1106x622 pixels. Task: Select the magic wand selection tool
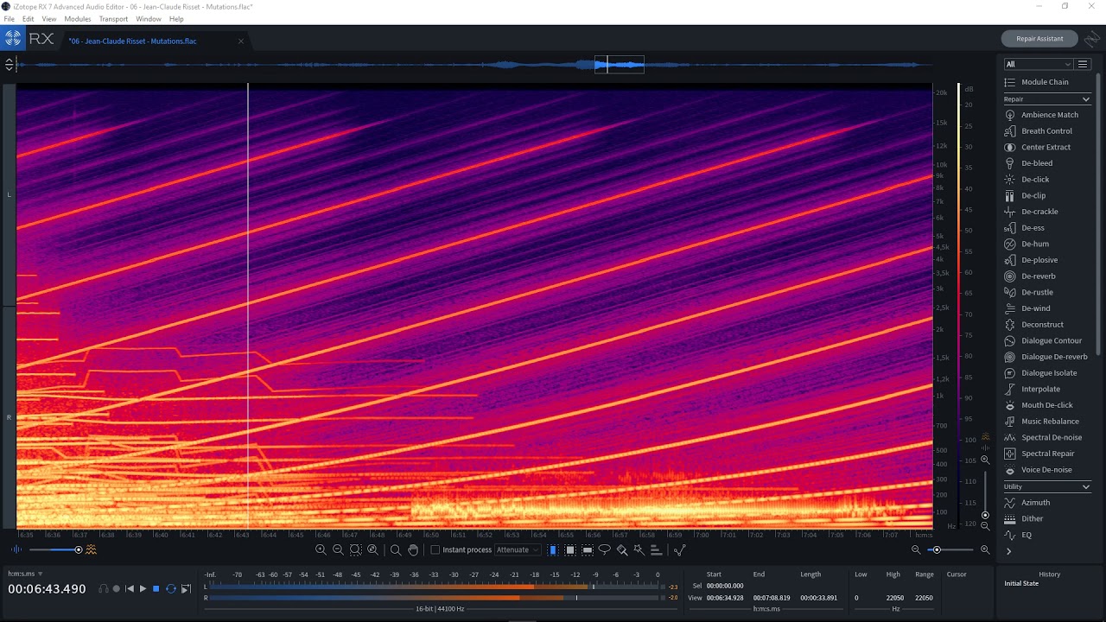coord(639,549)
